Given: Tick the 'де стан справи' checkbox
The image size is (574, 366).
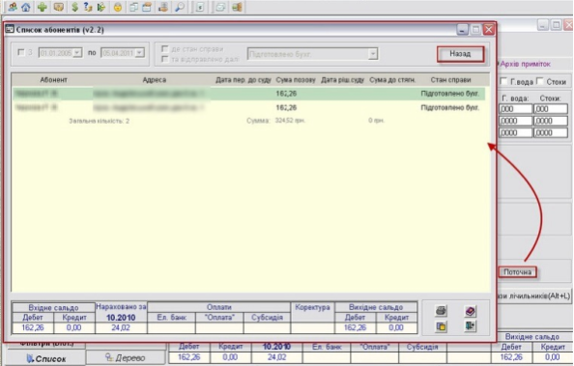Looking at the screenshot, I should (x=164, y=48).
